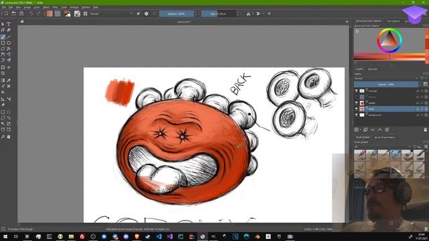Screen dimensions: 429x241
Task: Select the Move tool
Action: [9, 67]
